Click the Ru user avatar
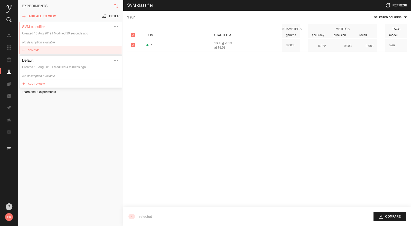 [9, 217]
